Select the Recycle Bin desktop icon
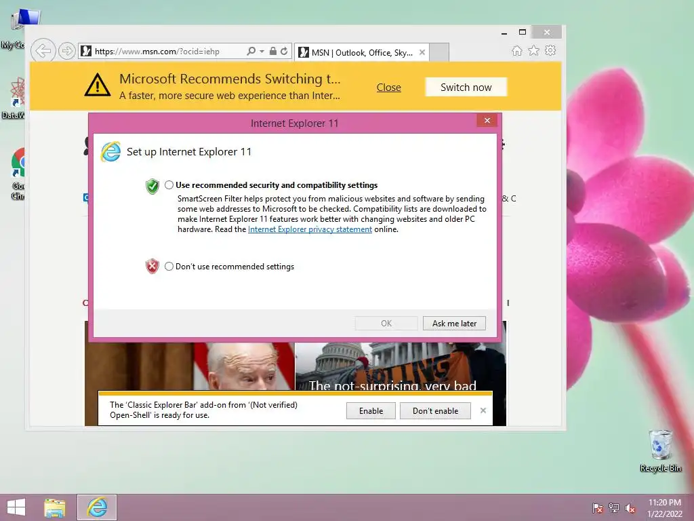Image resolution: width=694 pixels, height=521 pixels. (x=660, y=450)
